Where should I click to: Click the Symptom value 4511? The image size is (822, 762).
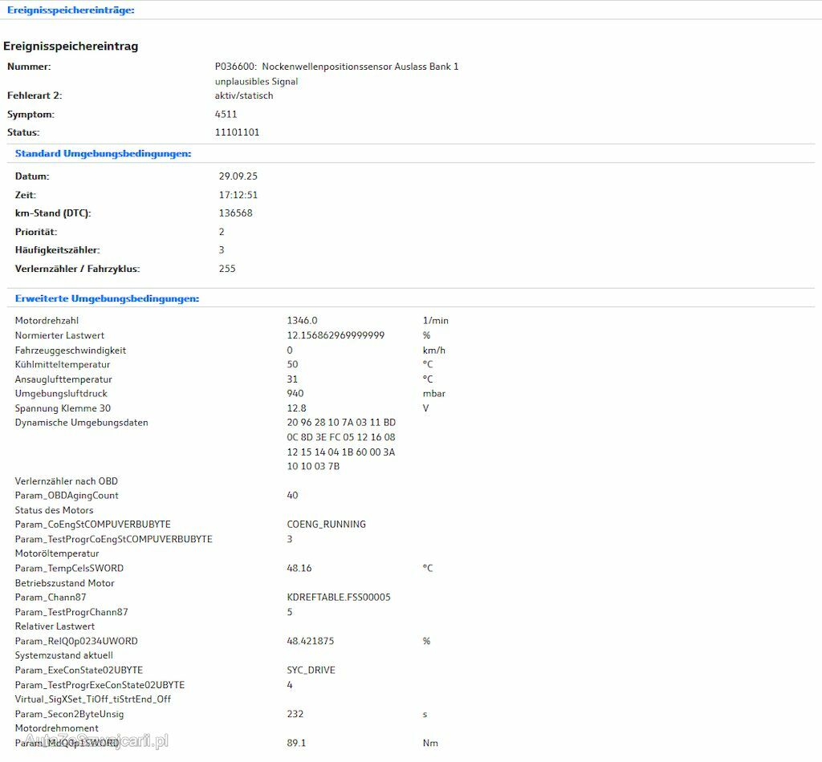226,114
